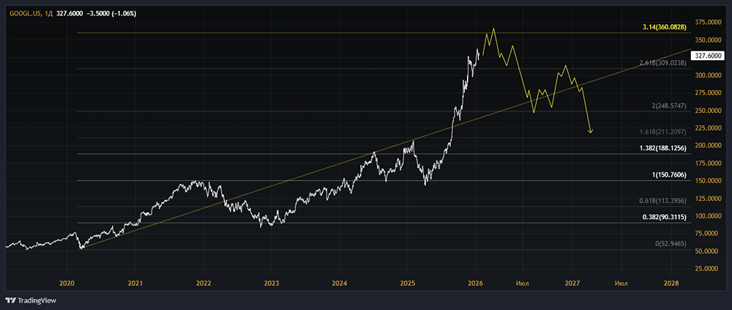Click the 2028 label on time axis
The height and width of the screenshot is (310, 732).
click(x=671, y=284)
